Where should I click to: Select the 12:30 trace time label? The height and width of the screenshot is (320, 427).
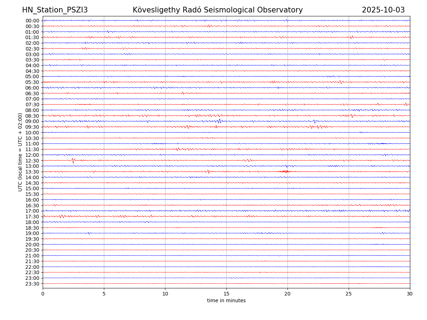[x=32, y=161]
